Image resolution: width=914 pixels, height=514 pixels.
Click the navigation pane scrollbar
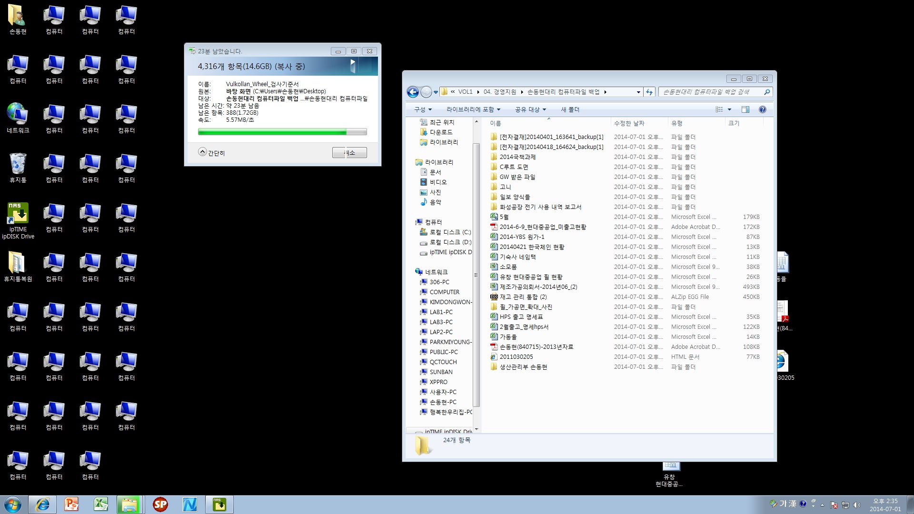tap(476, 275)
